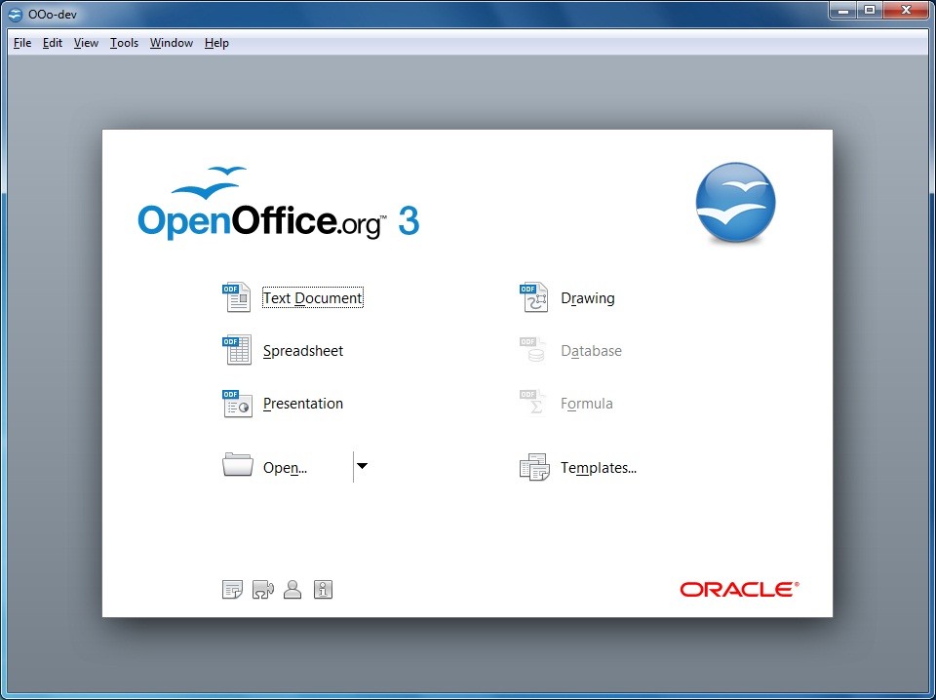This screenshot has width=936, height=700.
Task: Click the Presentation slide icon
Action: click(x=237, y=403)
